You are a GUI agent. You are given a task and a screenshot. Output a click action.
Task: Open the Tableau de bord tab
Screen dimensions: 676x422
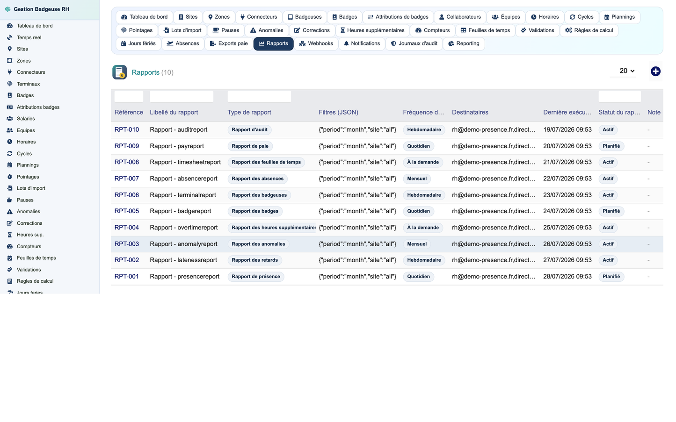click(144, 17)
